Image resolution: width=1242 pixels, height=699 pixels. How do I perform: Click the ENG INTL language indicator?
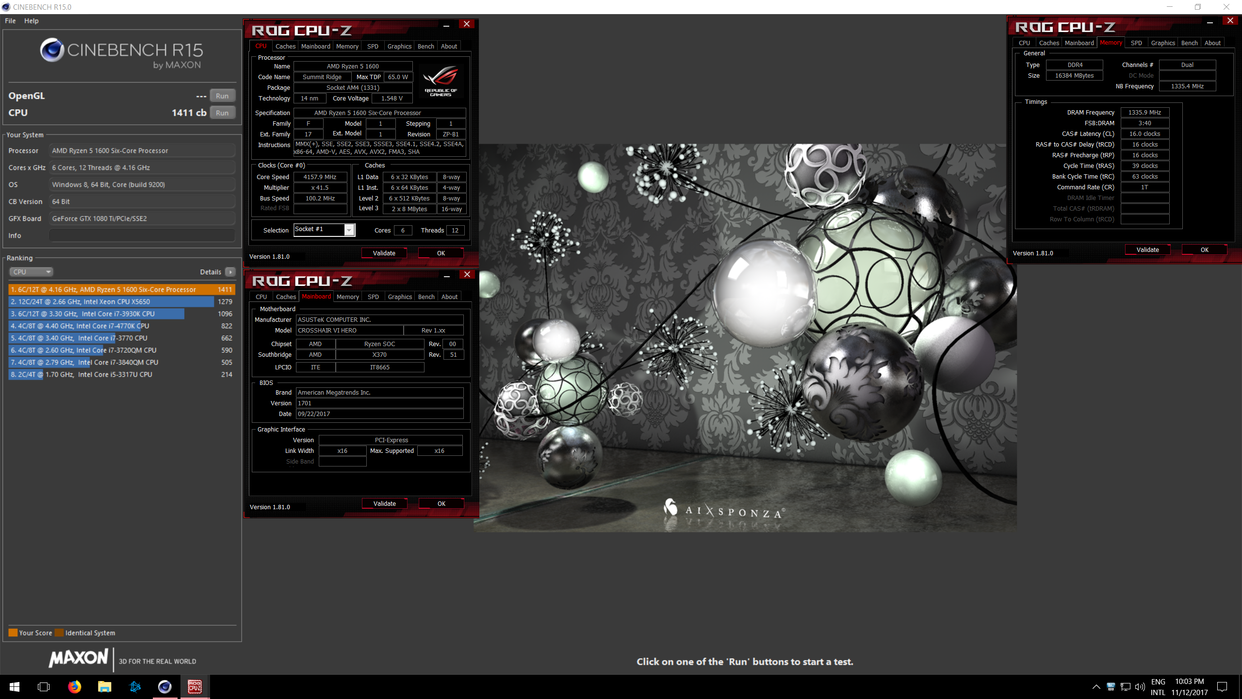point(1158,687)
